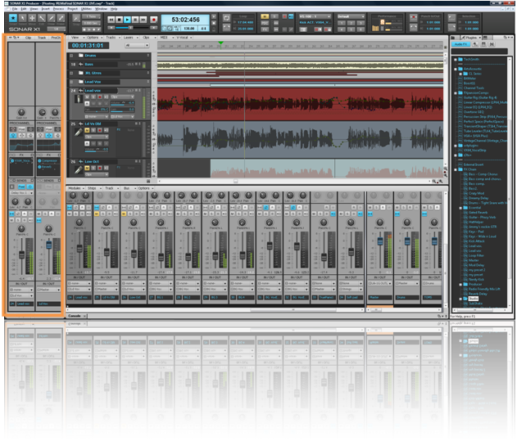
Task: Open the Track view View menu
Action: click(76, 38)
